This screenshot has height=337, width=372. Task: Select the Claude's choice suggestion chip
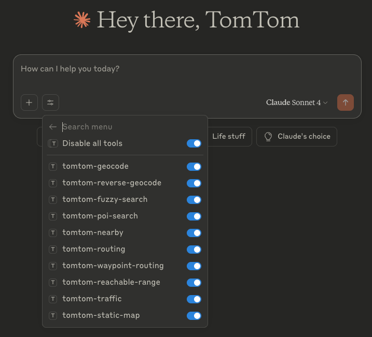(297, 137)
